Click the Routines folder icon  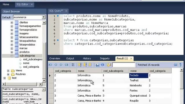13,74
